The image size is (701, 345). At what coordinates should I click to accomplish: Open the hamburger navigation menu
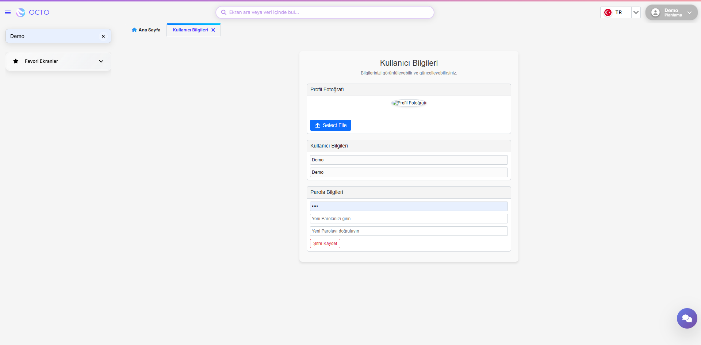click(x=7, y=12)
